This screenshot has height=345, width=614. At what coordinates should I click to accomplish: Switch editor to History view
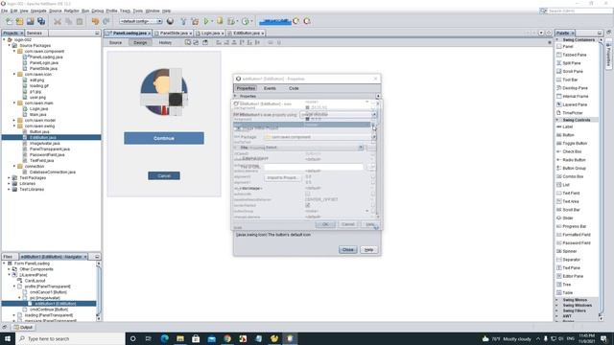[165, 42]
